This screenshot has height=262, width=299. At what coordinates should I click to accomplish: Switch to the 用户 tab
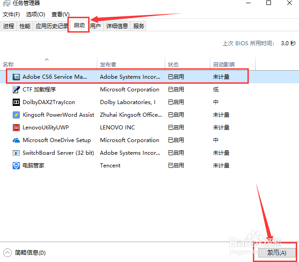pyautogui.click(x=95, y=26)
